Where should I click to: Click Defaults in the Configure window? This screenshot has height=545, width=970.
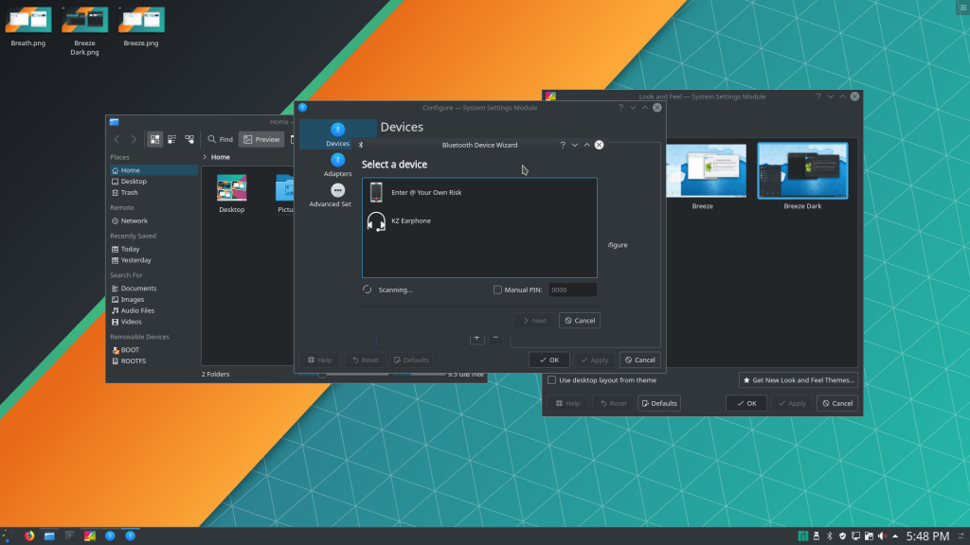click(411, 360)
